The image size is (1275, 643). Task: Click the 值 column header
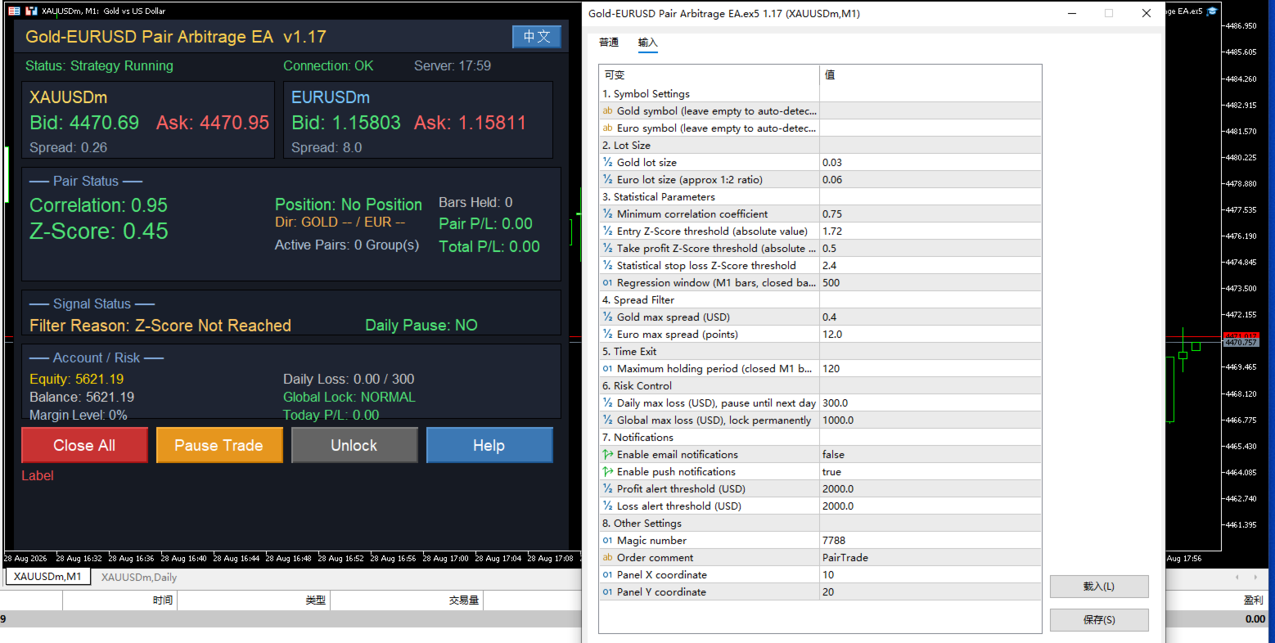[x=930, y=74]
